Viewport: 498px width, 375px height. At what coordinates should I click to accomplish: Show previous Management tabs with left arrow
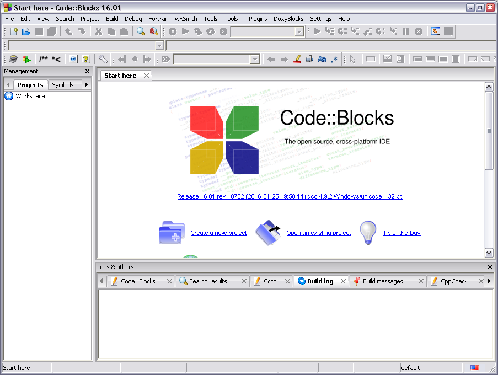pyautogui.click(x=8, y=85)
